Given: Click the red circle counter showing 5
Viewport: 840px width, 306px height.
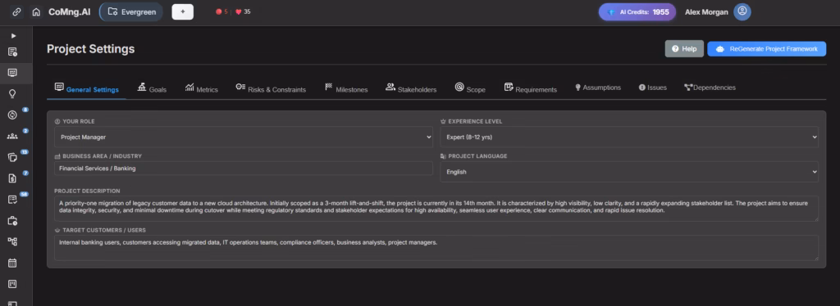Looking at the screenshot, I should [221, 11].
